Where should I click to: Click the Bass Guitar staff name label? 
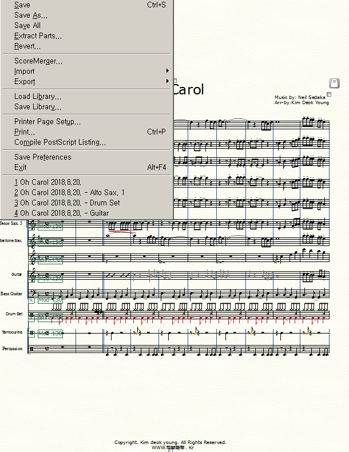point(11,294)
